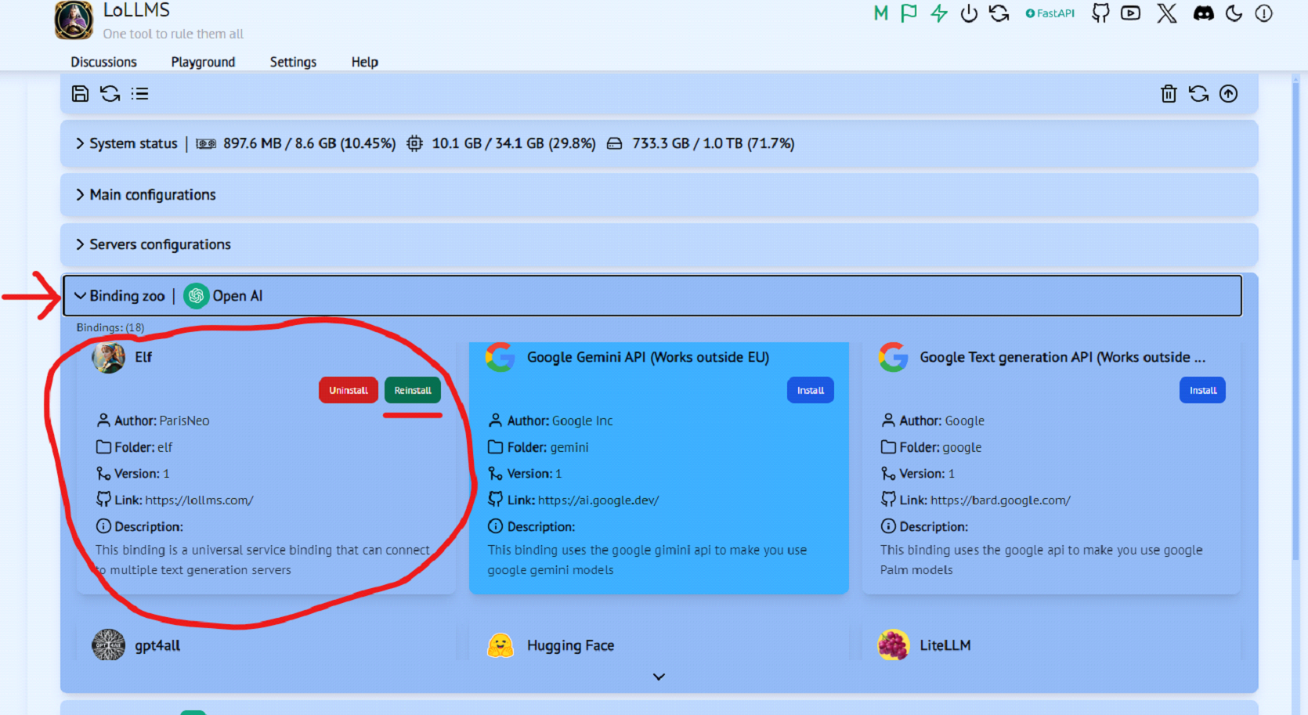Click the trash can icon
The height and width of the screenshot is (715, 1308).
(1169, 94)
